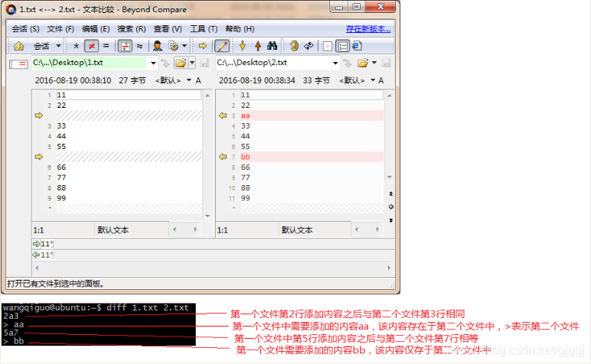Screen dimensions: 591x364
Task: Click the top-of-differences marker icon at right edge
Action: point(391,194)
